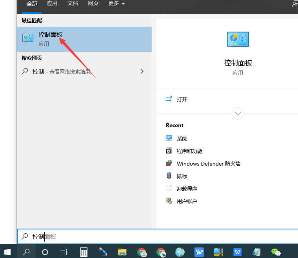This screenshot has width=298, height=258.
Task: Launch the Calculator from the taskbar
Action: point(84,252)
